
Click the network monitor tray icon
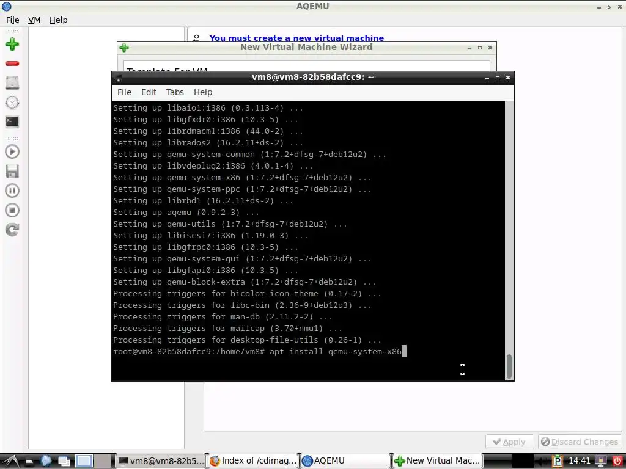coord(601,462)
